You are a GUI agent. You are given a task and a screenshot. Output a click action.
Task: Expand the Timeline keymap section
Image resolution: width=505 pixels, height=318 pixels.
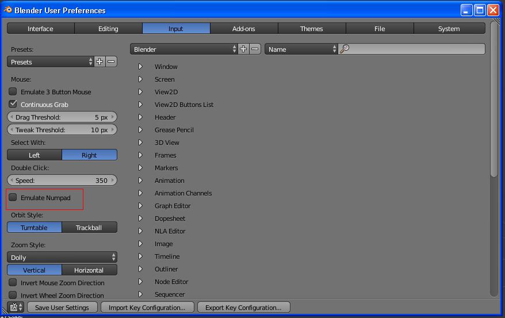140,256
